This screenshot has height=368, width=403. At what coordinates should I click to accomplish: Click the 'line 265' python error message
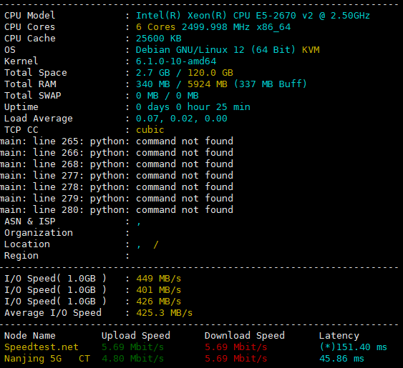[117, 141]
